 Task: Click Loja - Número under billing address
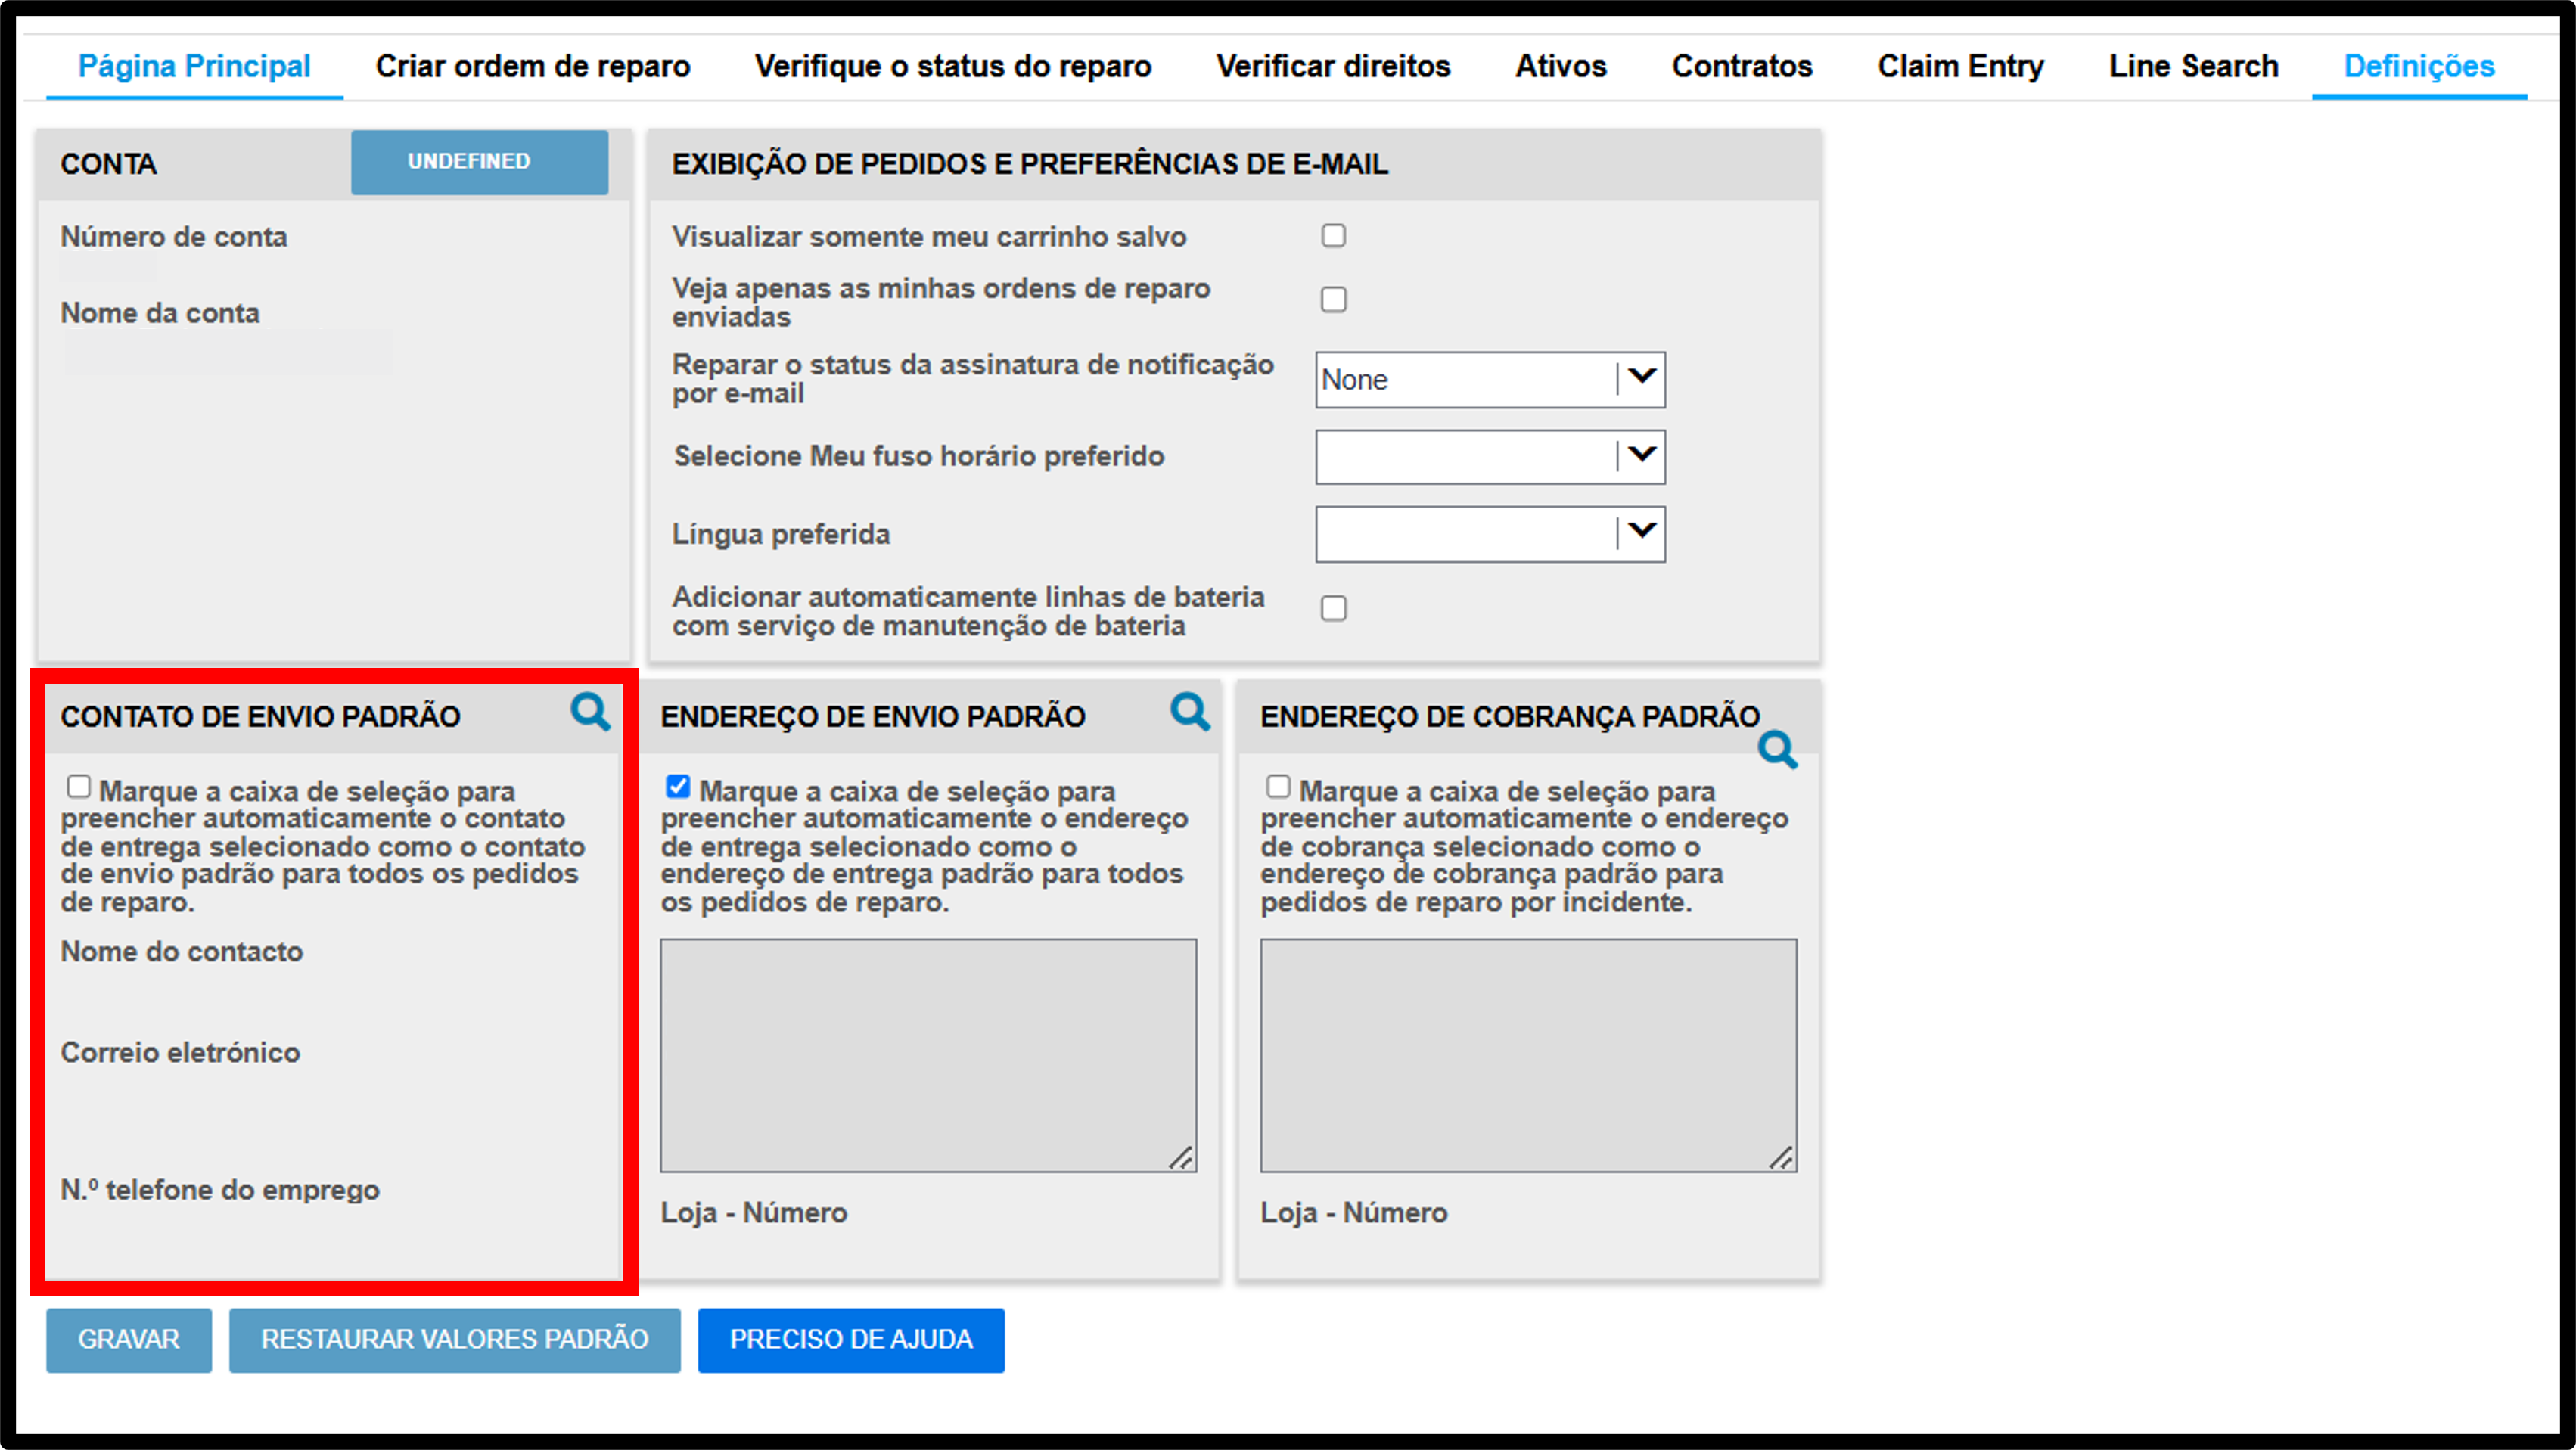1354,1213
